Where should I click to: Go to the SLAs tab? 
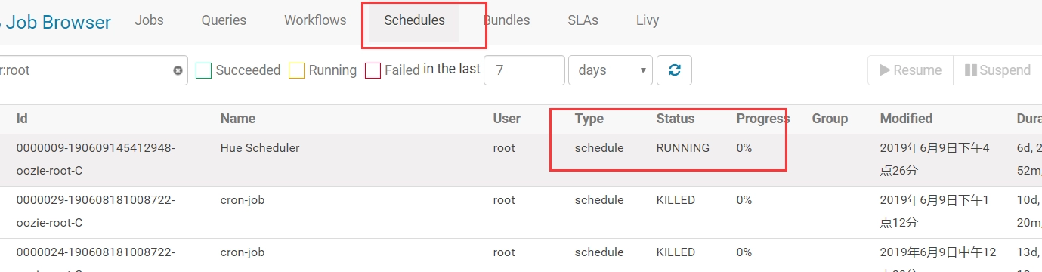tap(583, 20)
